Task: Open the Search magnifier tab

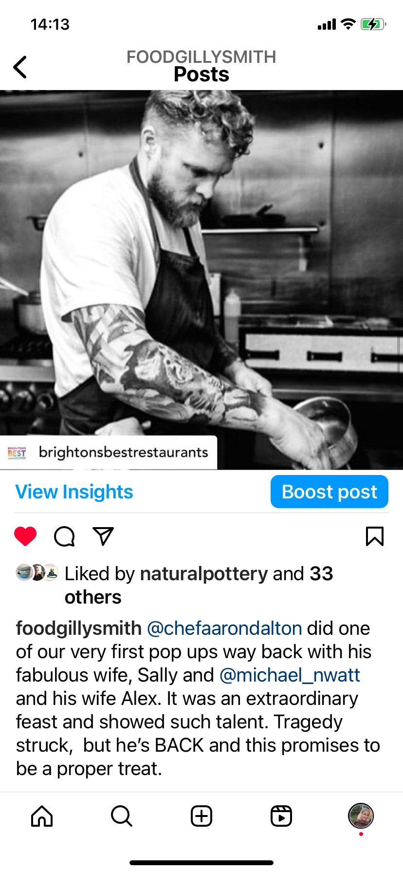Action: click(x=122, y=816)
